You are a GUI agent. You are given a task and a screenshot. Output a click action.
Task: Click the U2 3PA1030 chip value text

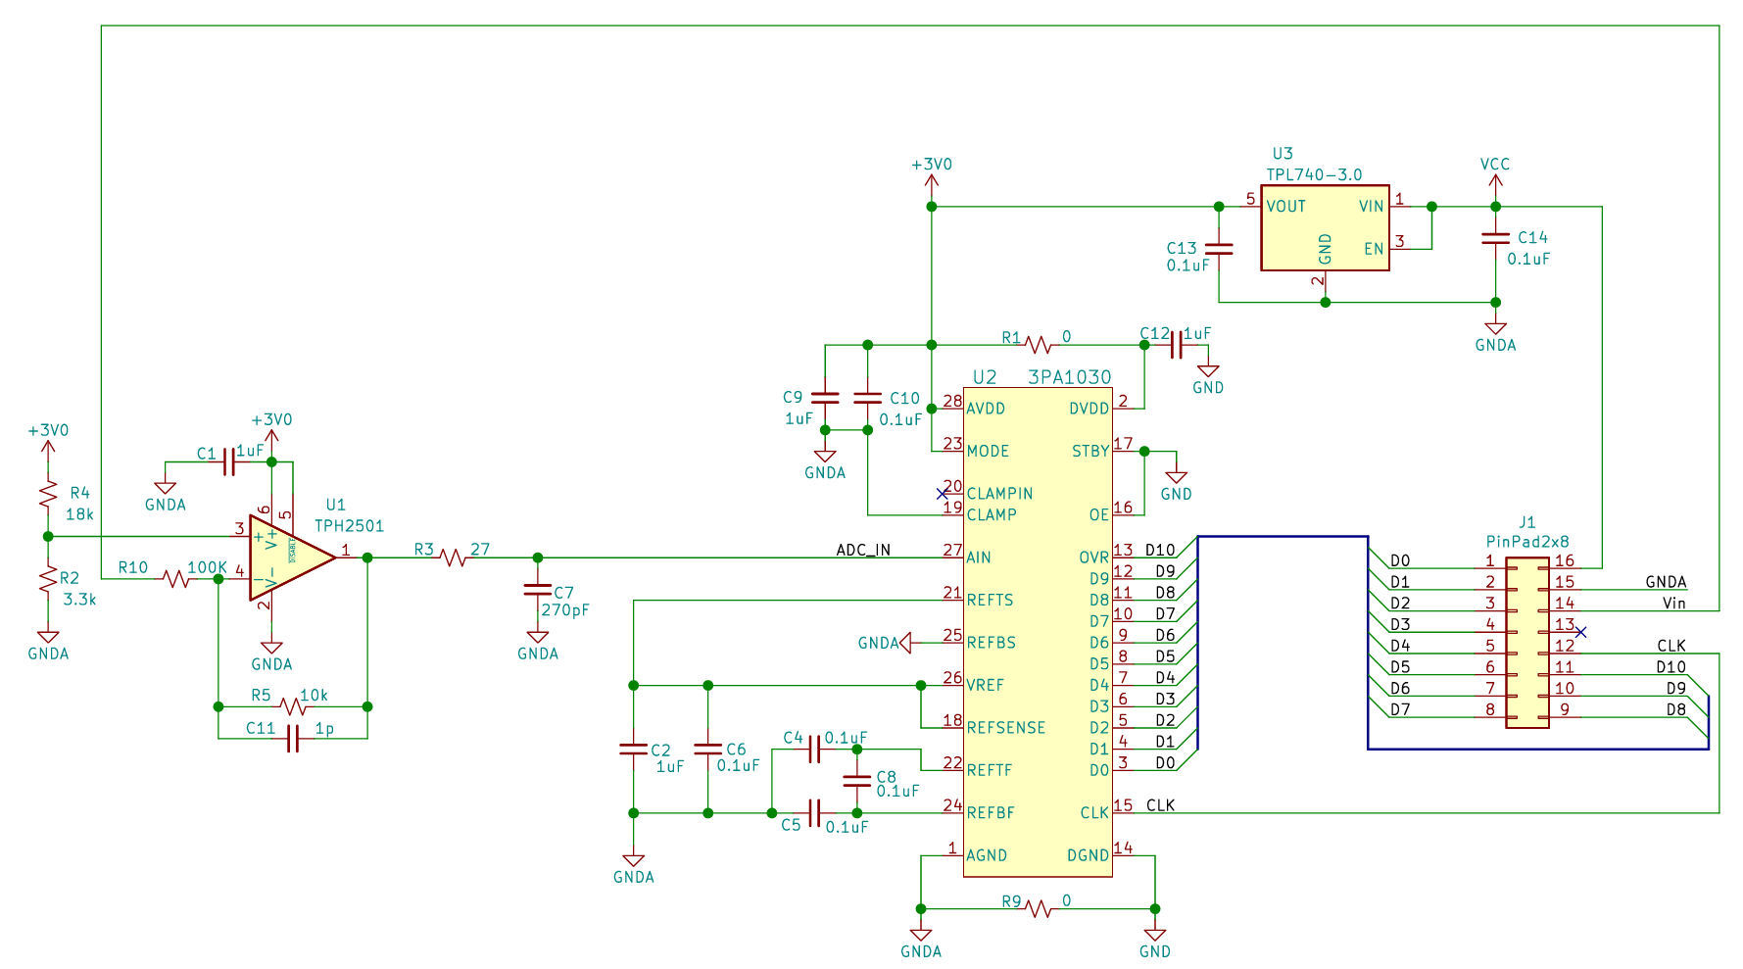click(x=1069, y=377)
